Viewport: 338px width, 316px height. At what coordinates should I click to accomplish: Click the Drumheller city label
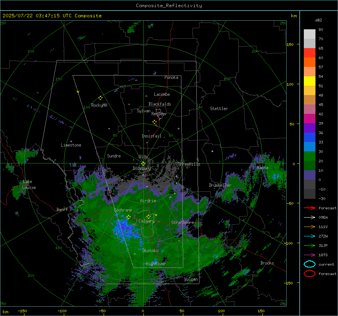click(220, 185)
